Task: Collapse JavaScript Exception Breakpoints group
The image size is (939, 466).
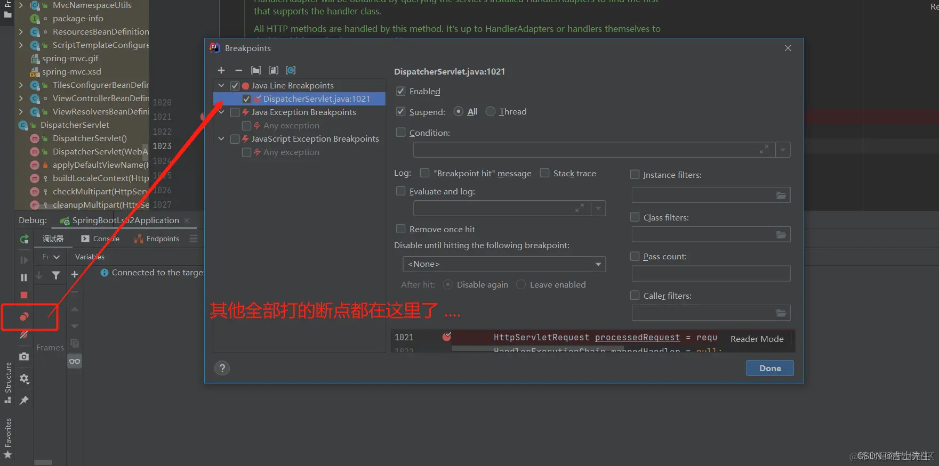Action: click(x=221, y=138)
